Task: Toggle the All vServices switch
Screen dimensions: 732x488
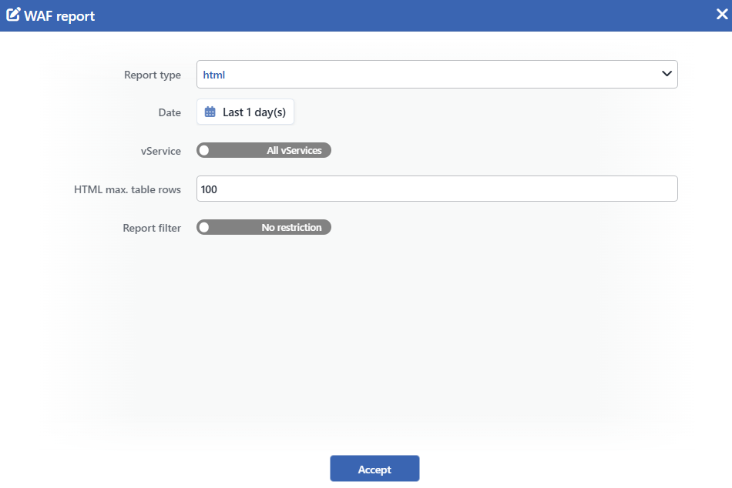Action: point(264,150)
